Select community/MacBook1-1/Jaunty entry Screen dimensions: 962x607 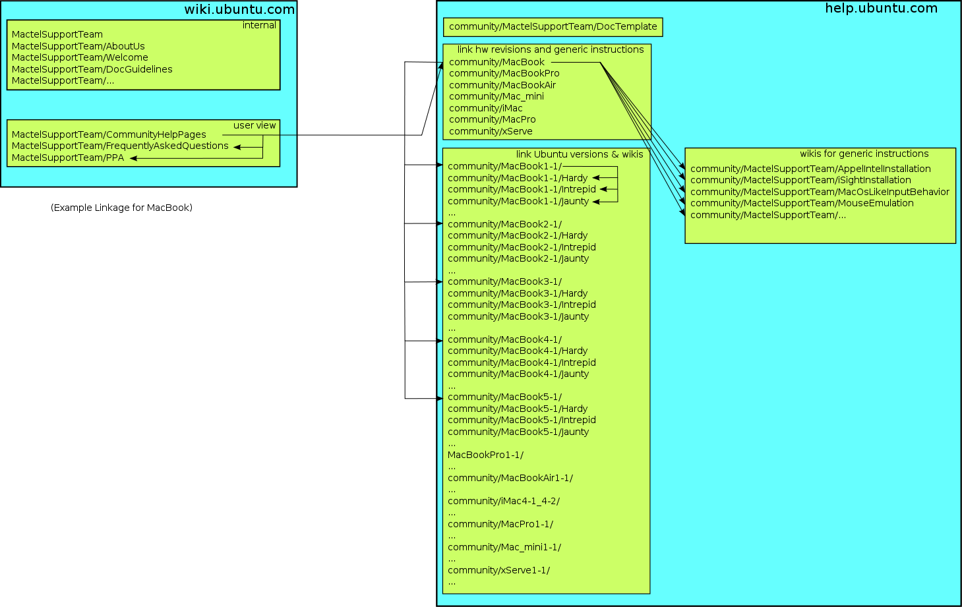pos(518,201)
